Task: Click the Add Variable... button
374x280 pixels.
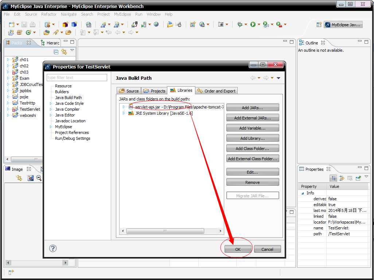Action: click(x=252, y=128)
